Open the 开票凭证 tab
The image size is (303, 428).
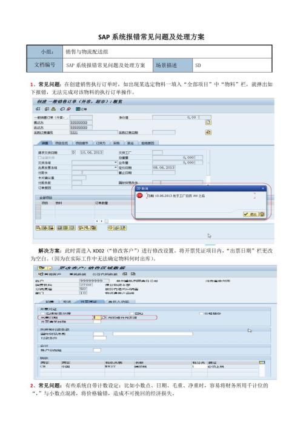coord(90,301)
